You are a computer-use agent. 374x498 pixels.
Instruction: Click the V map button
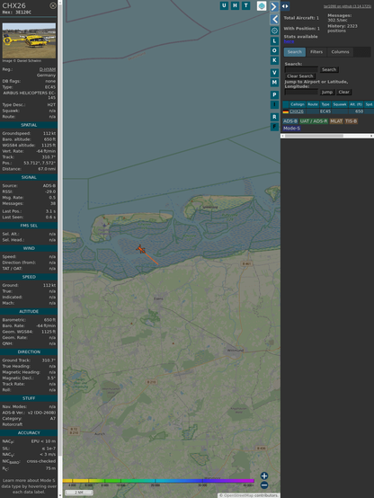coord(274,73)
